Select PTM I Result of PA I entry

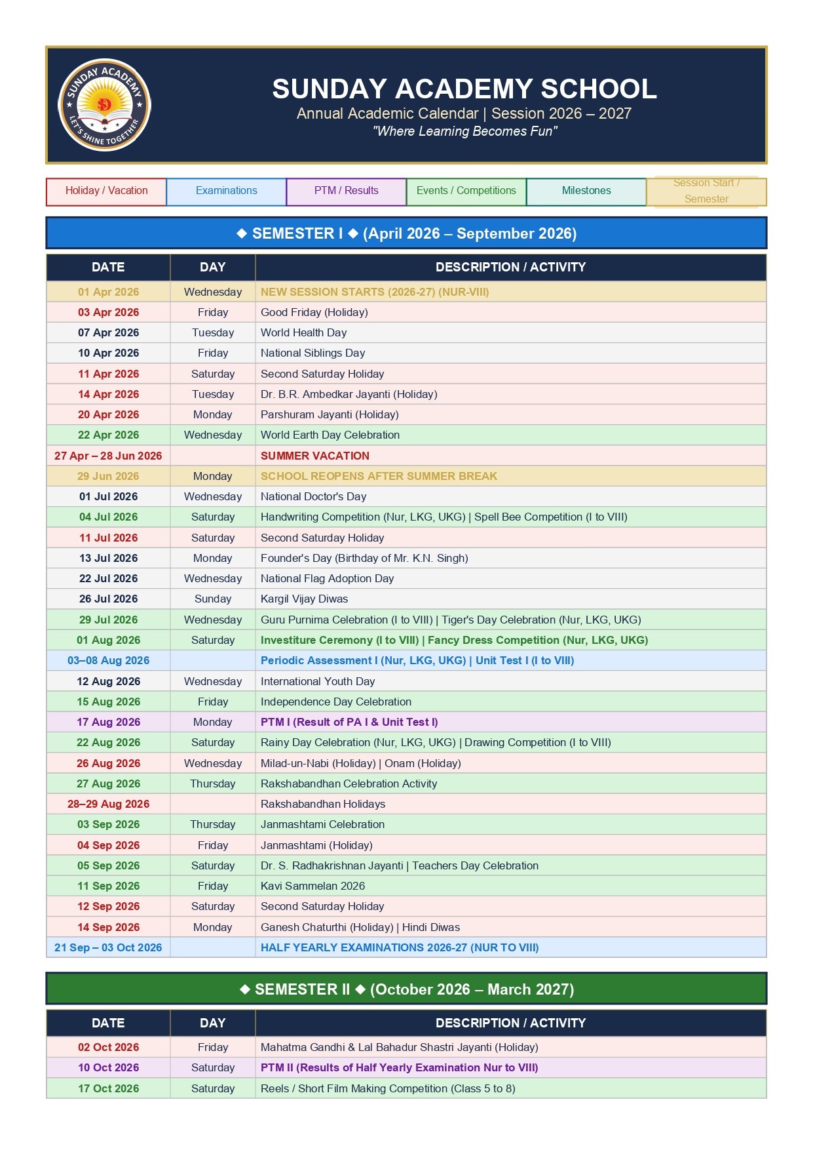click(x=349, y=722)
